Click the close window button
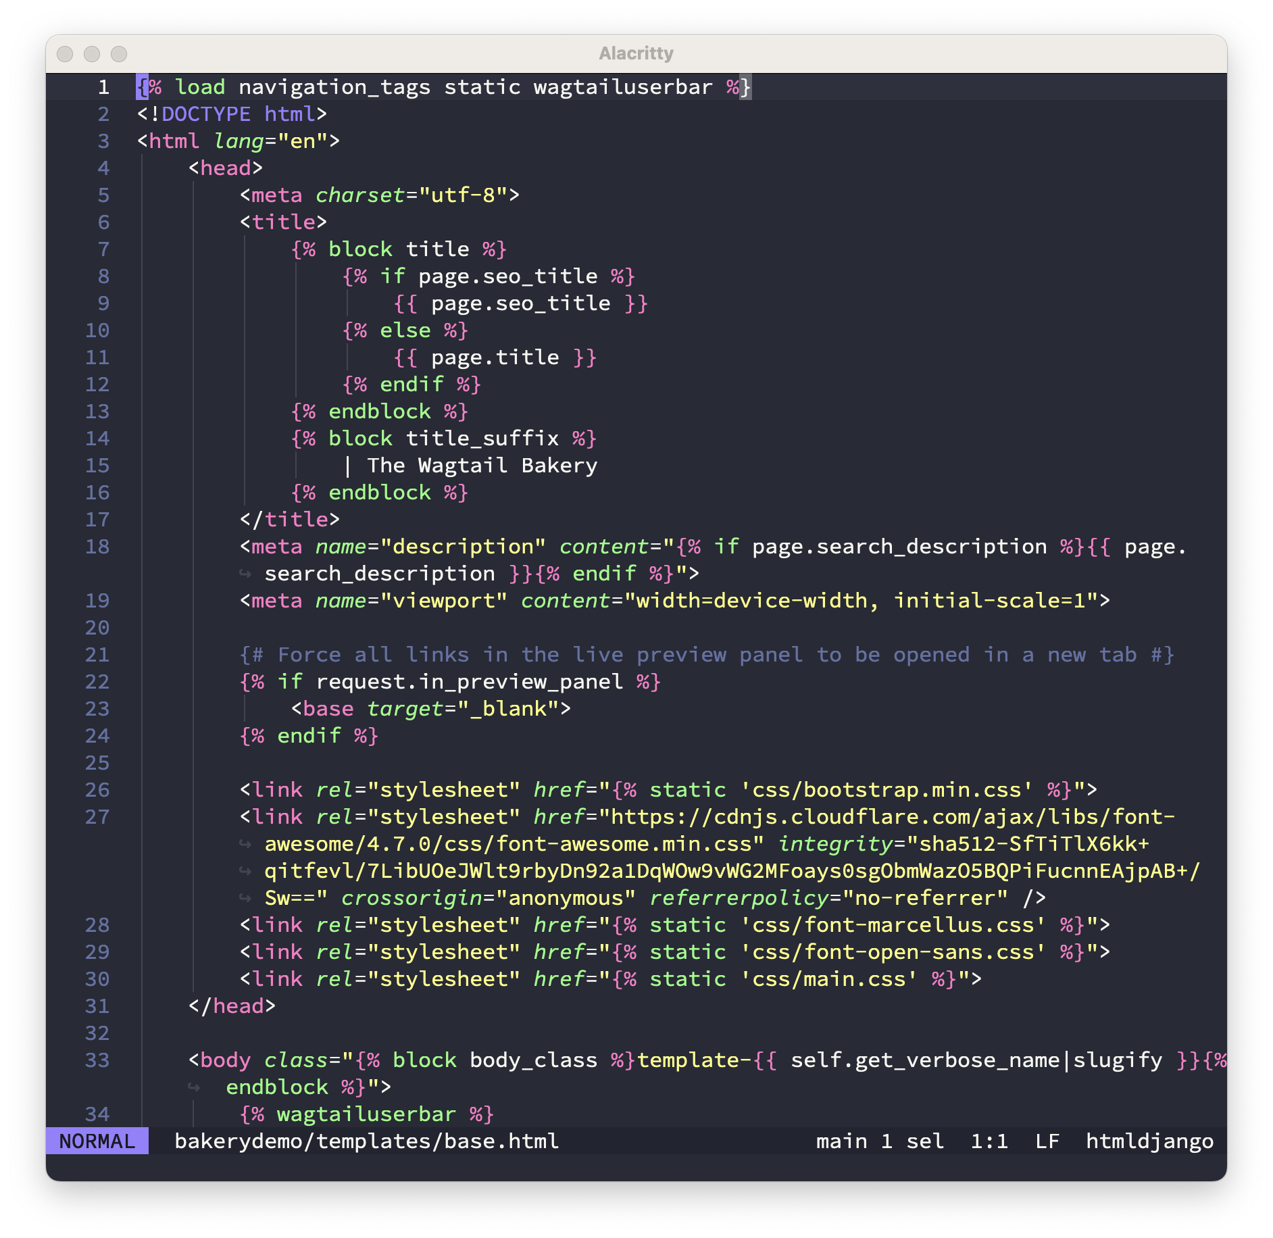The width and height of the screenshot is (1273, 1238). [65, 54]
